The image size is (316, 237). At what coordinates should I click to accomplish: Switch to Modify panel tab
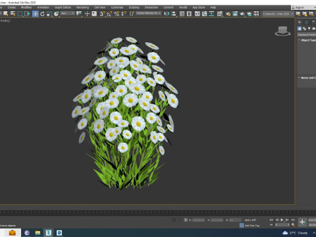coord(307,22)
